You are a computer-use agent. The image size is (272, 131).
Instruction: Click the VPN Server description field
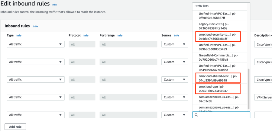(x=263, y=97)
